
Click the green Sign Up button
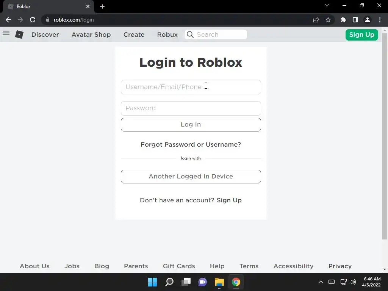(362, 34)
